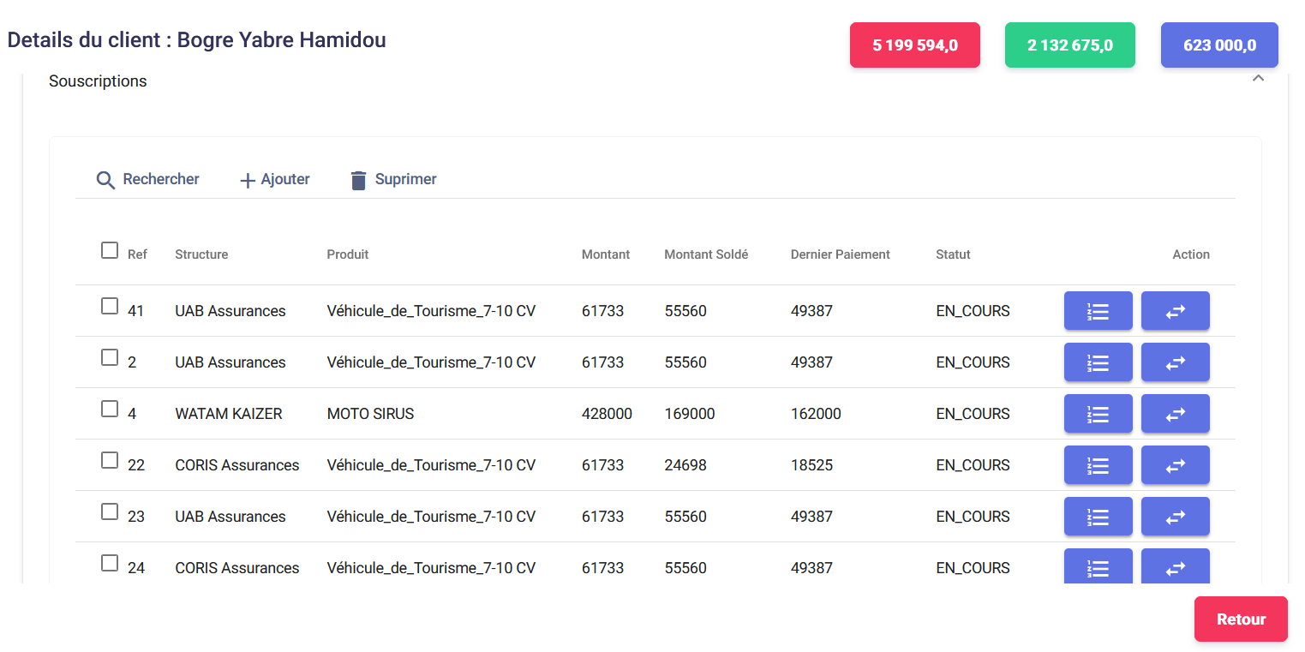Collapse the Souscriptions panel chevron
This screenshot has width=1305, height=652.
click(x=1258, y=78)
